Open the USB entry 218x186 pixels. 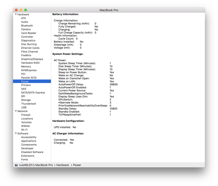click(24, 107)
